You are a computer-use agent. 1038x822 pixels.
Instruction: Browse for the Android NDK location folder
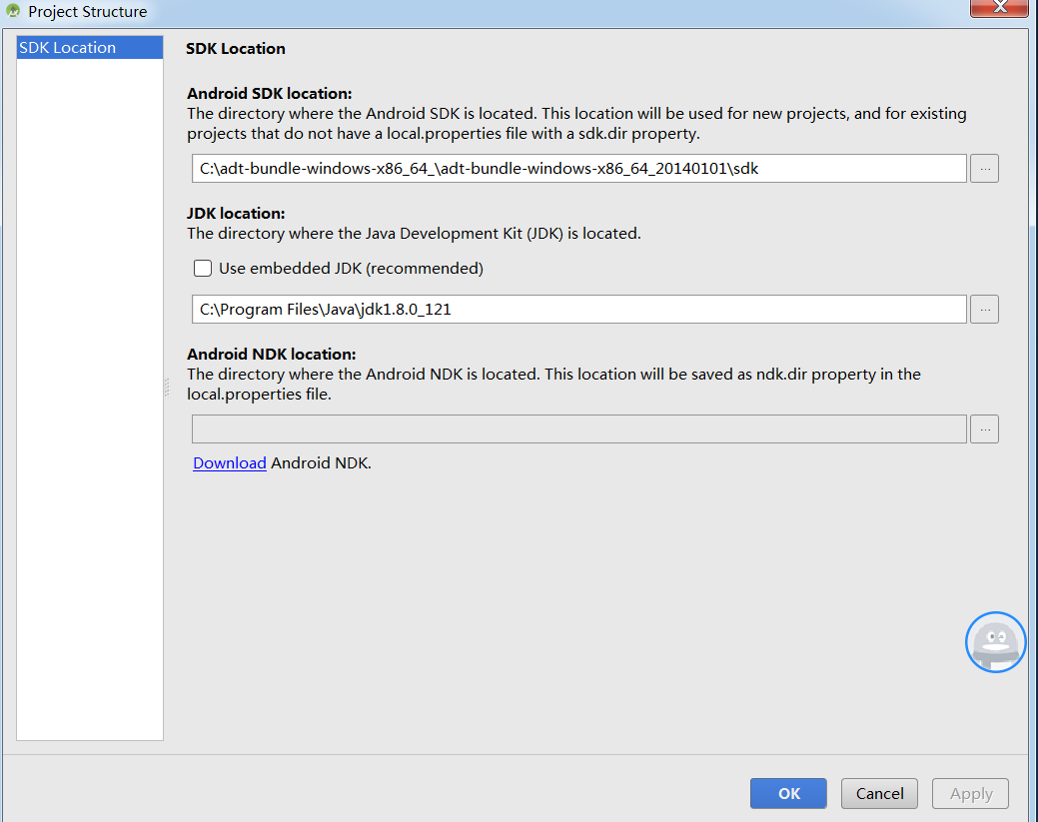click(984, 428)
